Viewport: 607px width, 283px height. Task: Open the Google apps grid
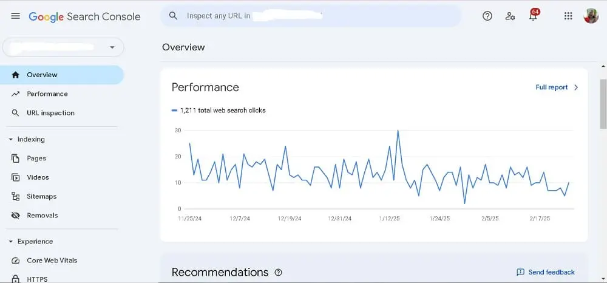pos(568,16)
